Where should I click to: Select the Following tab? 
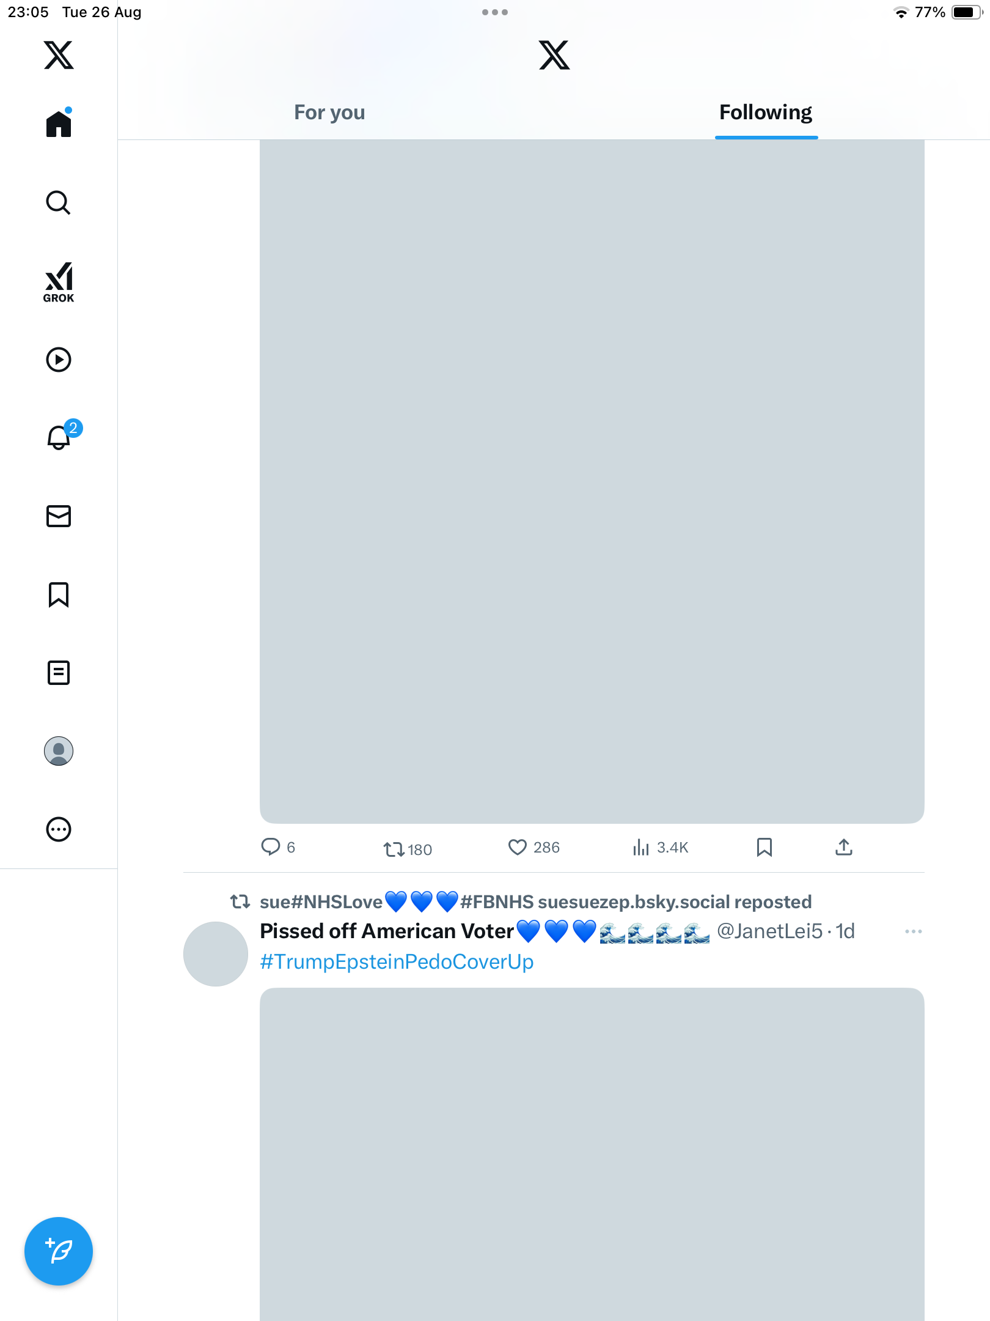pos(766,113)
